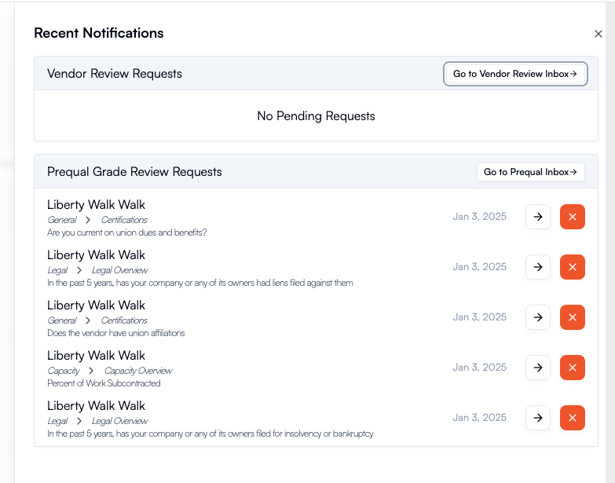Viewport: 615px width, 483px height.
Task: Open the Vendor Review Inbox
Action: [x=515, y=74]
